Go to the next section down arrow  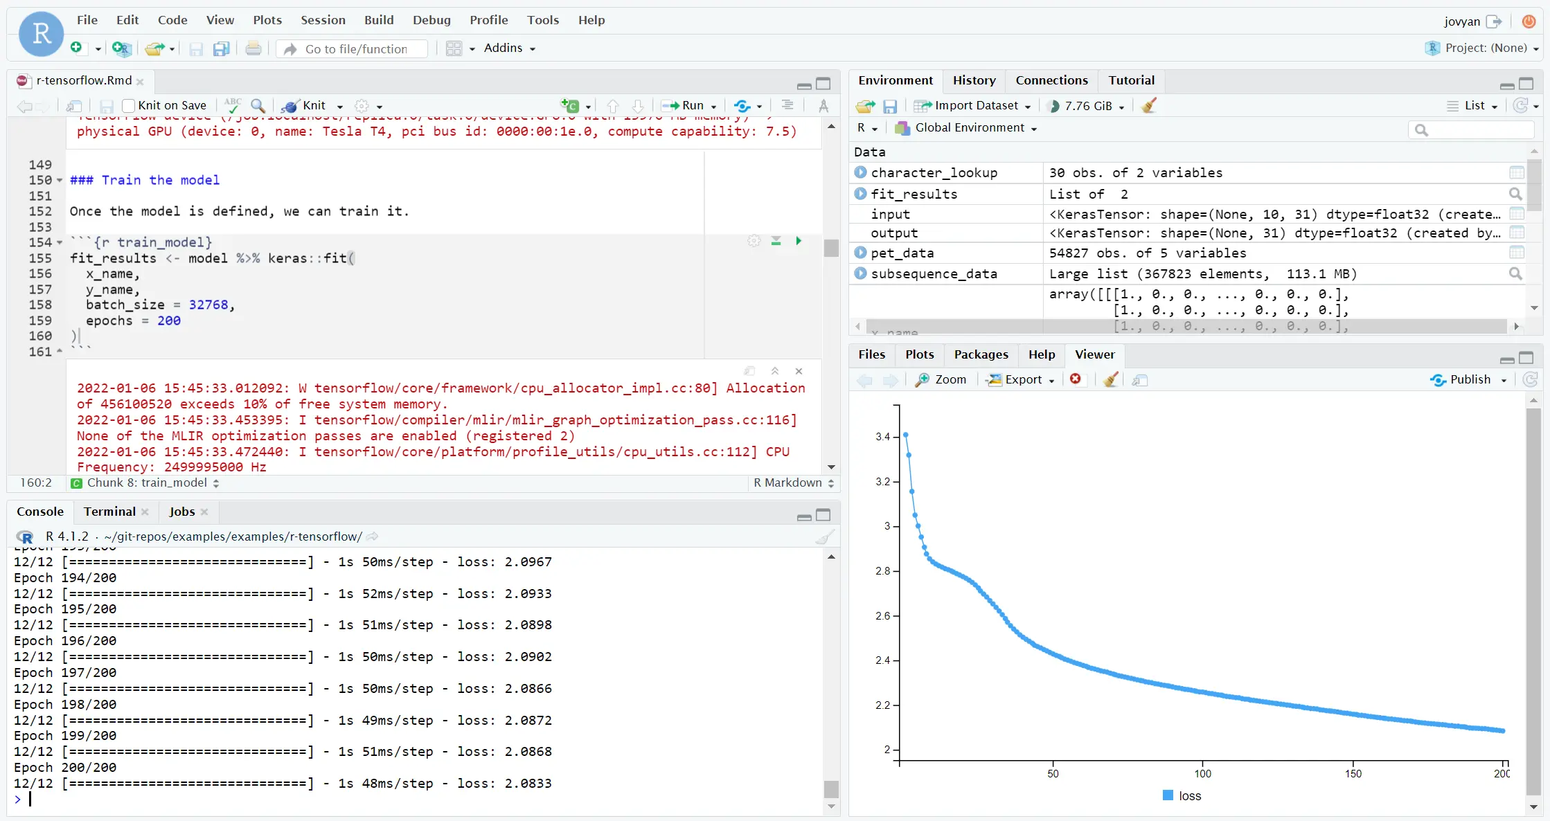pos(638,106)
